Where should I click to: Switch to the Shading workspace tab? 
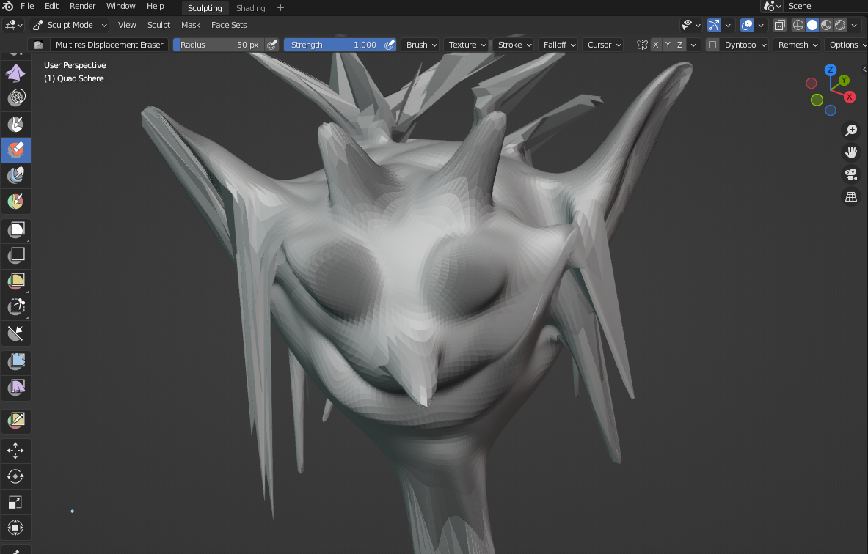point(250,8)
